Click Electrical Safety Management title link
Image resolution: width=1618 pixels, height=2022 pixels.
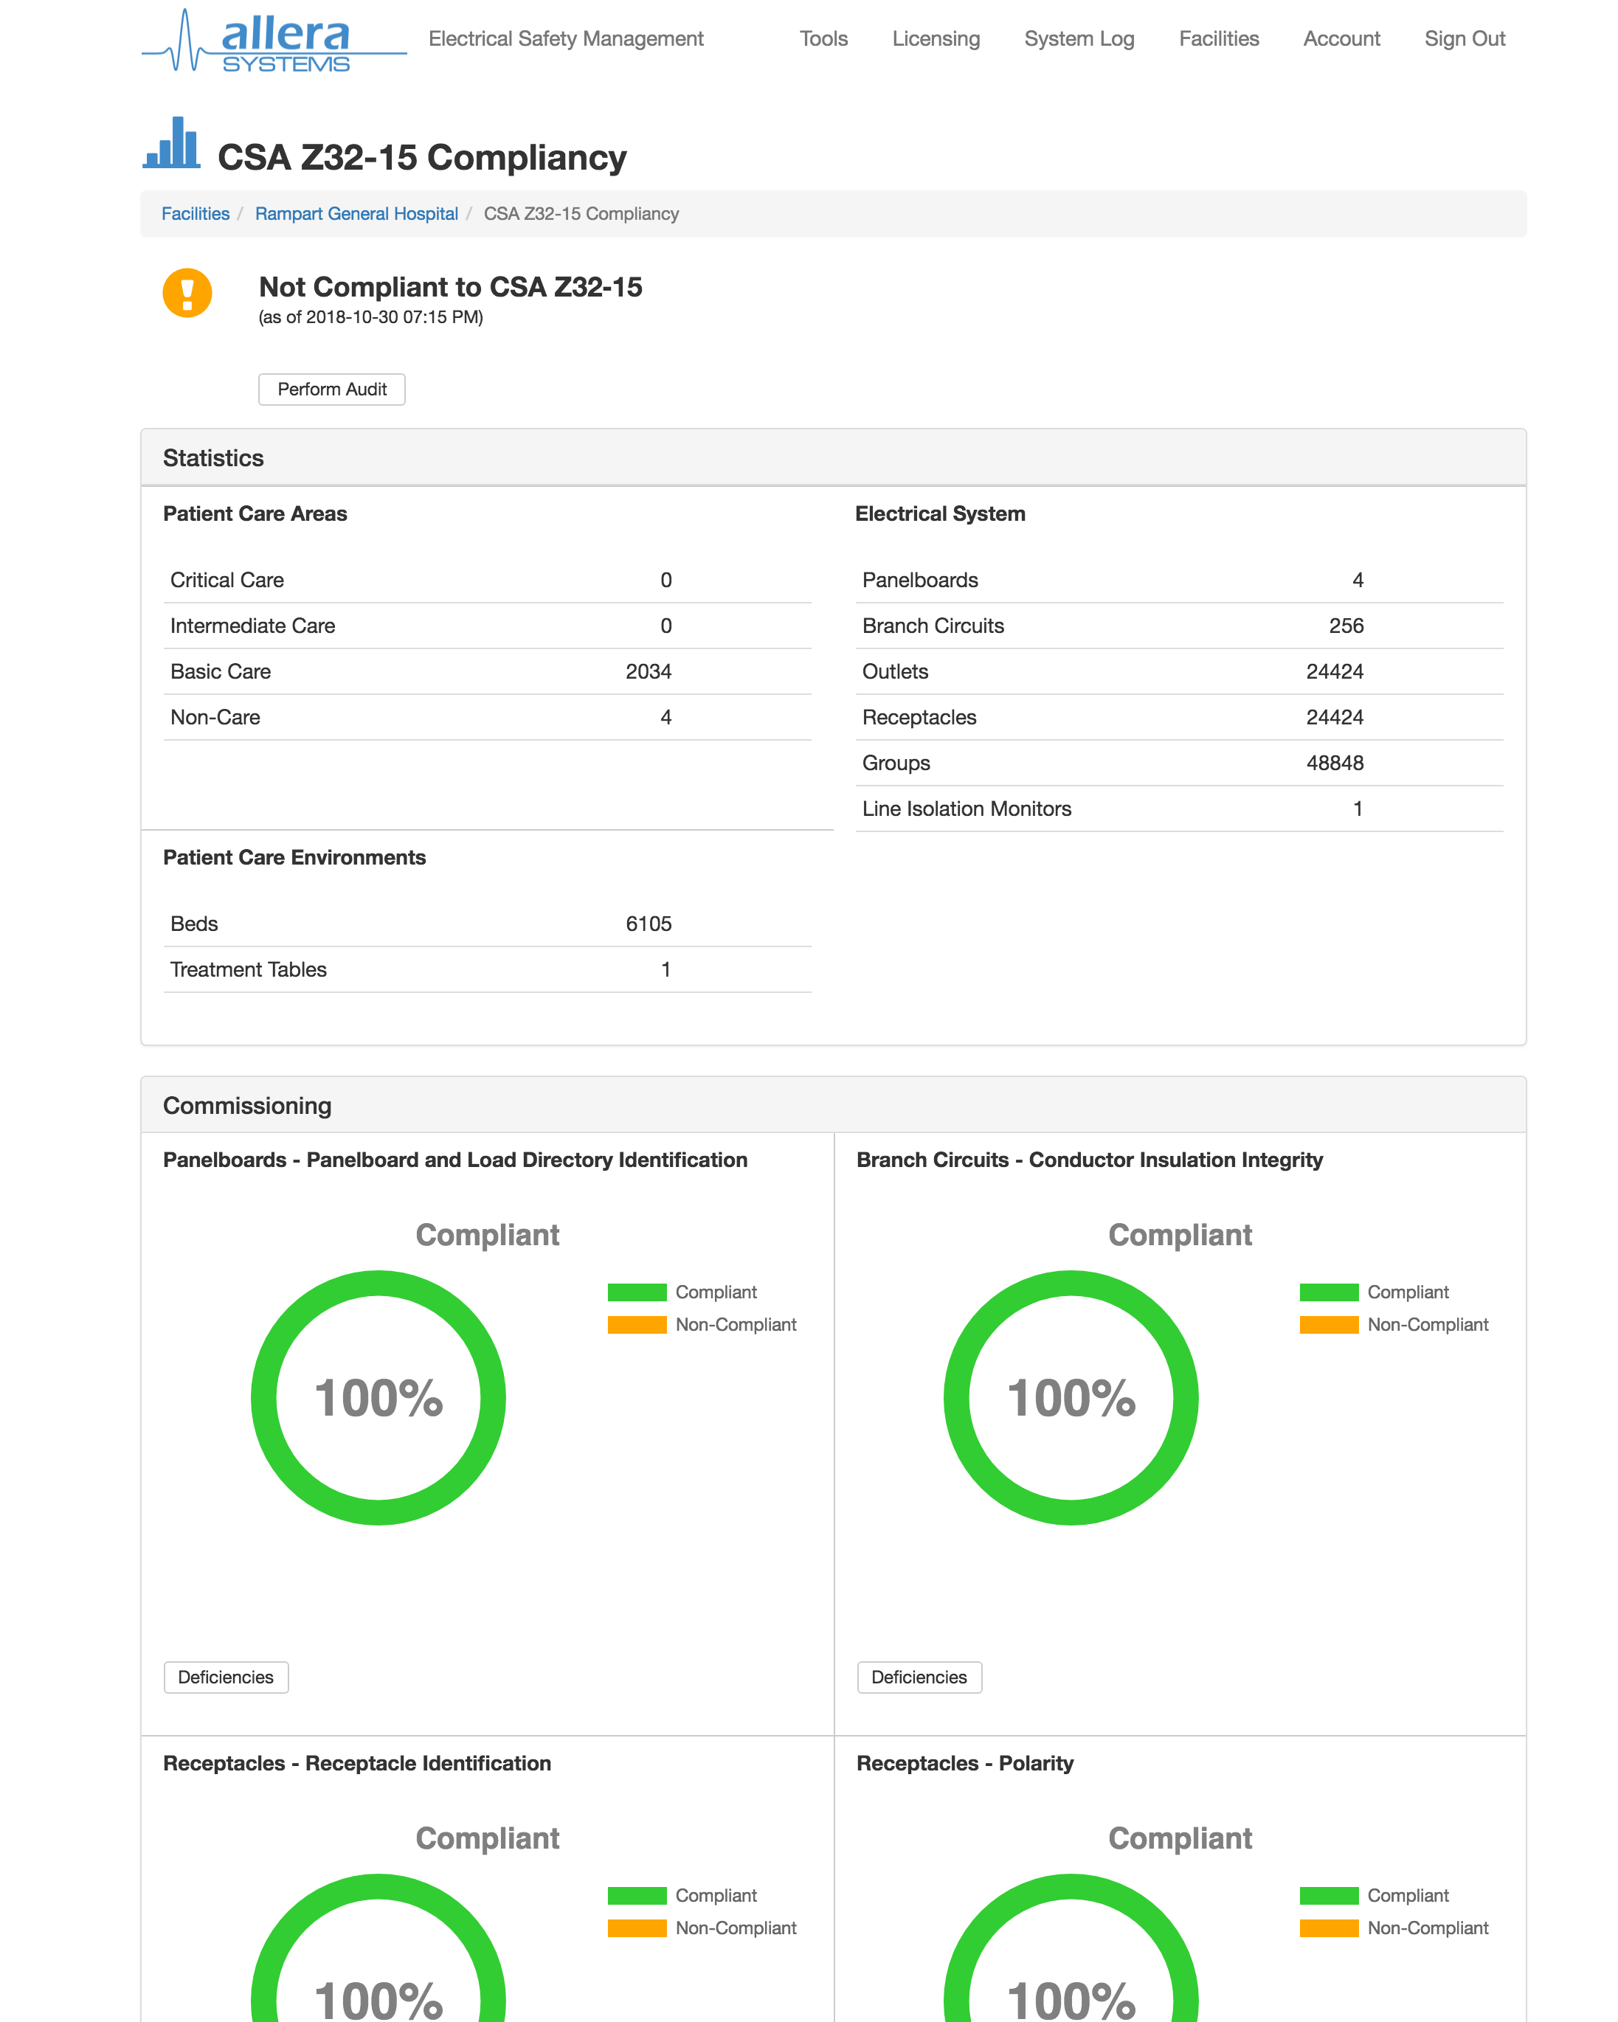click(566, 38)
